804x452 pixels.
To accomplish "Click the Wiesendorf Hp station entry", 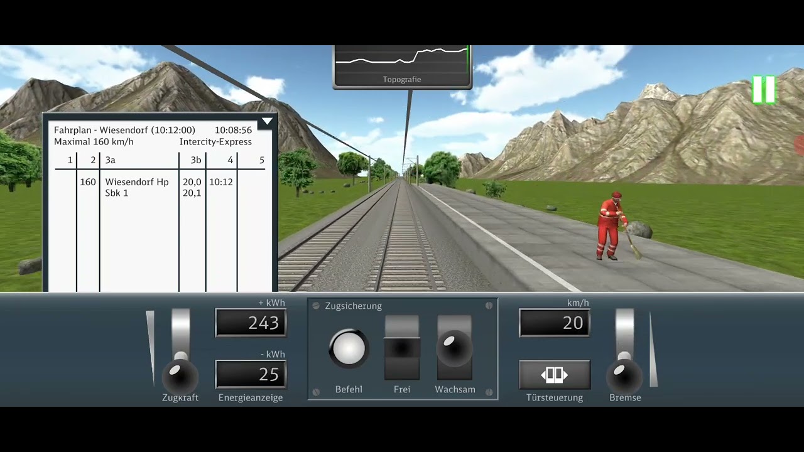I will click(137, 182).
